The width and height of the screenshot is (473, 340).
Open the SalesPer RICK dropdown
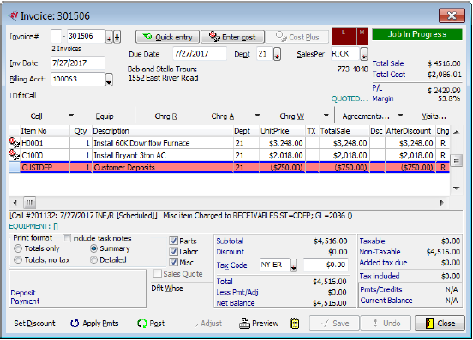(x=364, y=54)
